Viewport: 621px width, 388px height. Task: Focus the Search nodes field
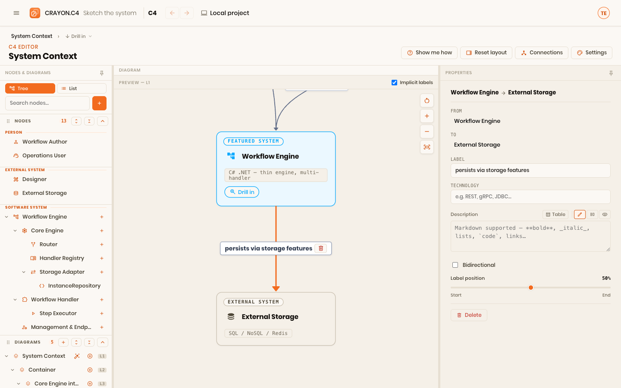47,103
